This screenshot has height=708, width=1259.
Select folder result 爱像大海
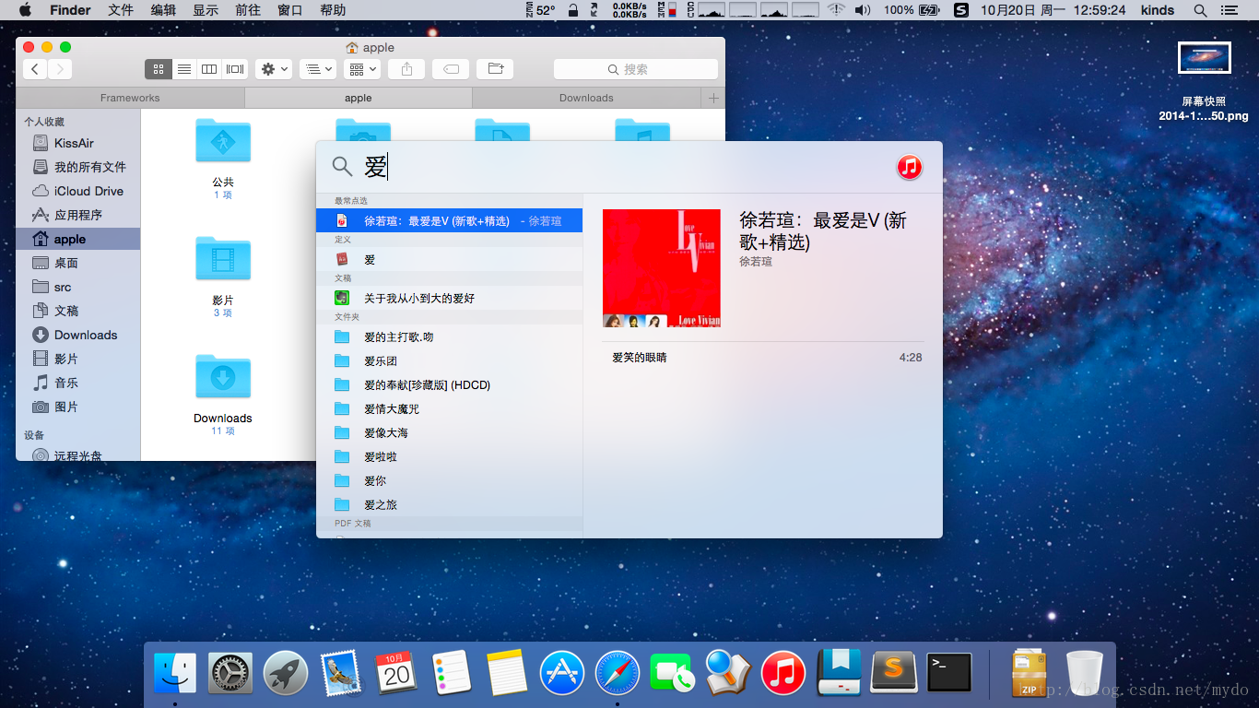tap(449, 433)
